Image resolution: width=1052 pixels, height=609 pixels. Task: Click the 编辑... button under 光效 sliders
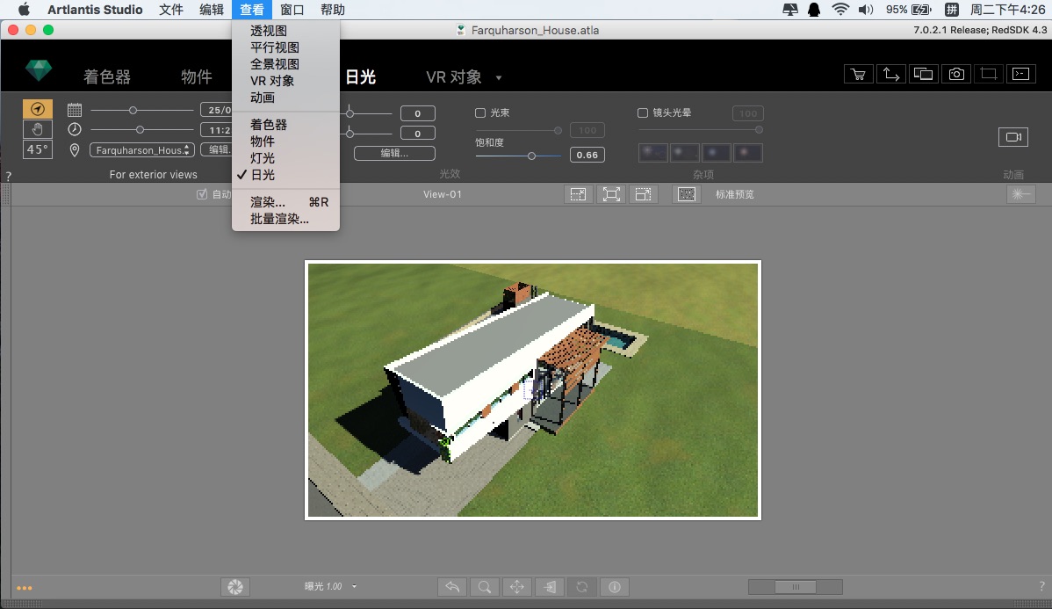point(394,153)
